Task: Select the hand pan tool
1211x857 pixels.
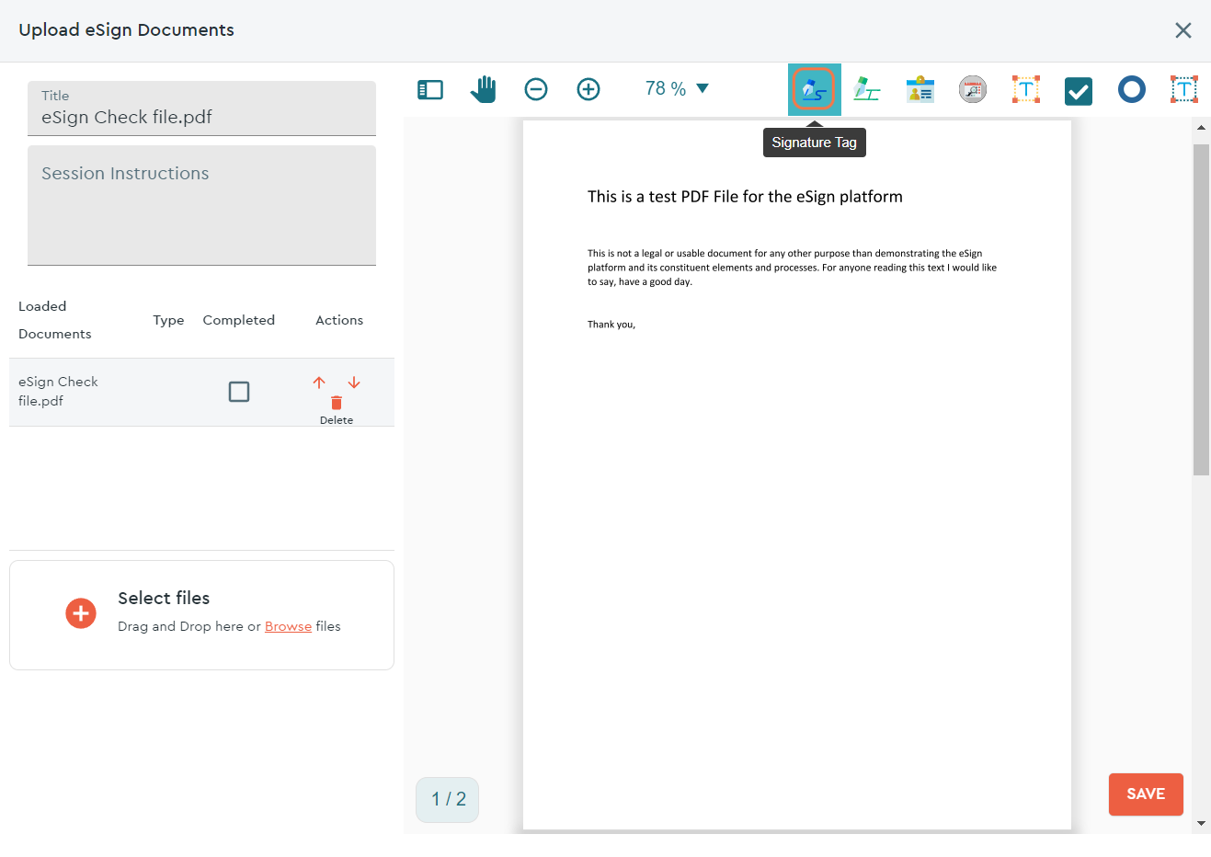Action: point(483,89)
